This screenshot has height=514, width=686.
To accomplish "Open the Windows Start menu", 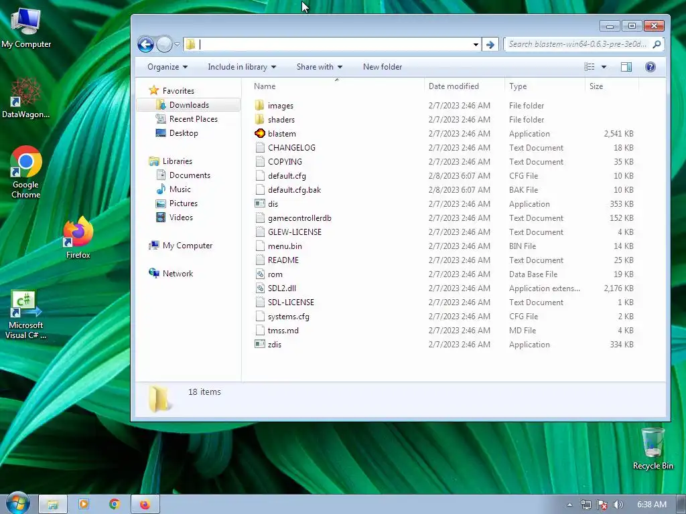I will [x=17, y=503].
